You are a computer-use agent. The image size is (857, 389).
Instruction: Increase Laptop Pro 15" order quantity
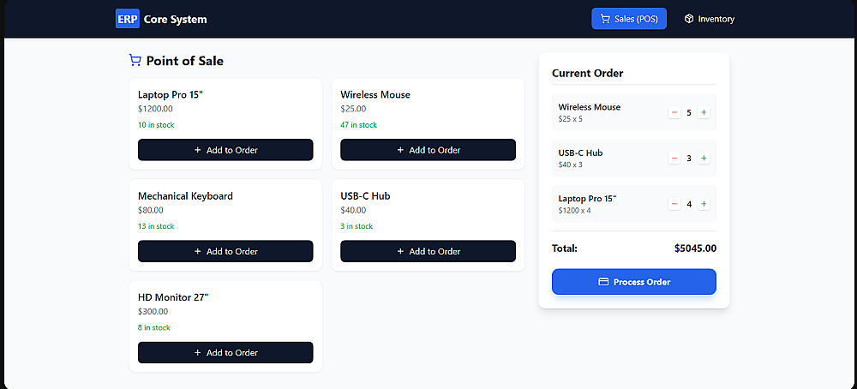pyautogui.click(x=704, y=204)
